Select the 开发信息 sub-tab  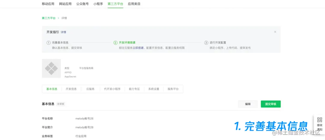click(71, 89)
